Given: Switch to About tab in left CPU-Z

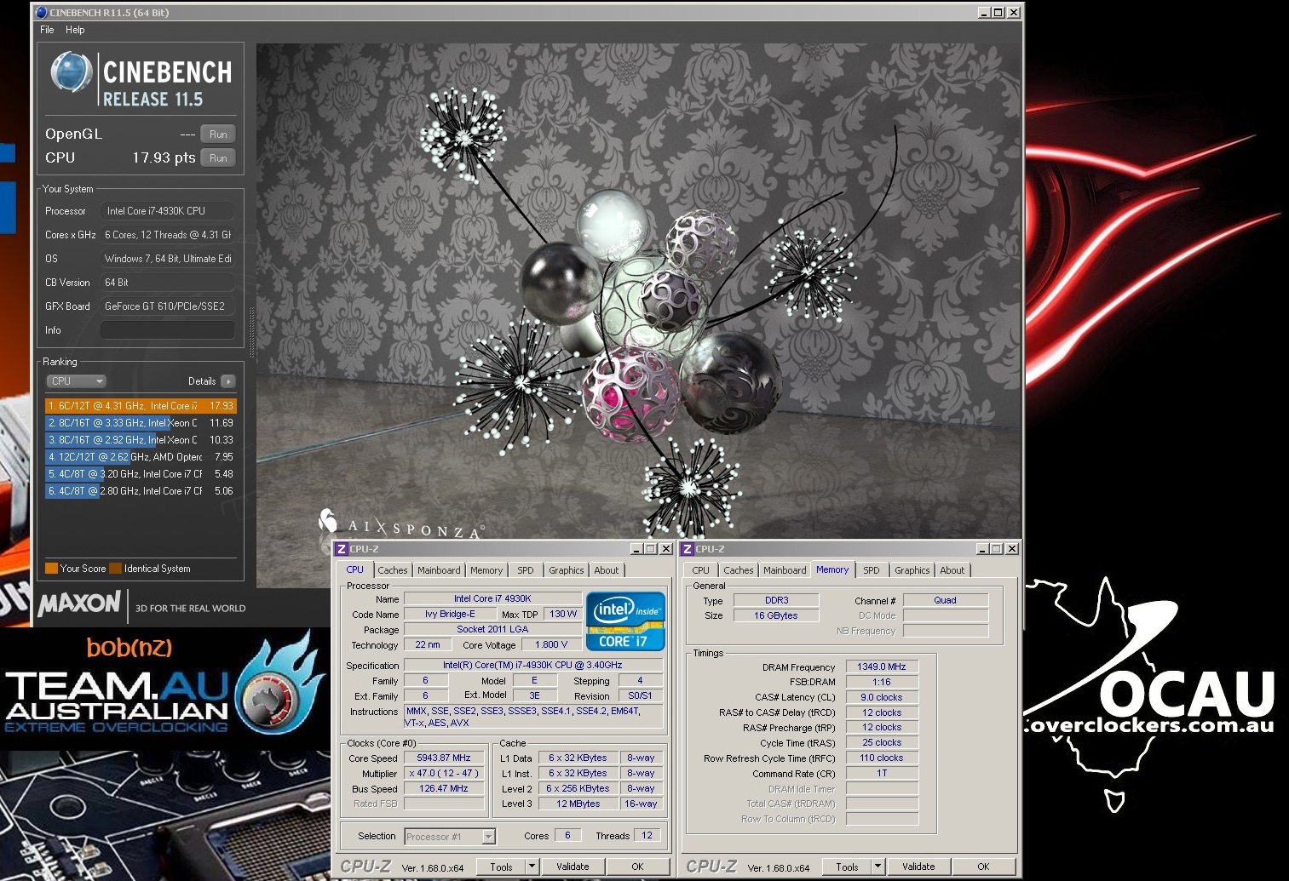Looking at the screenshot, I should pos(607,570).
